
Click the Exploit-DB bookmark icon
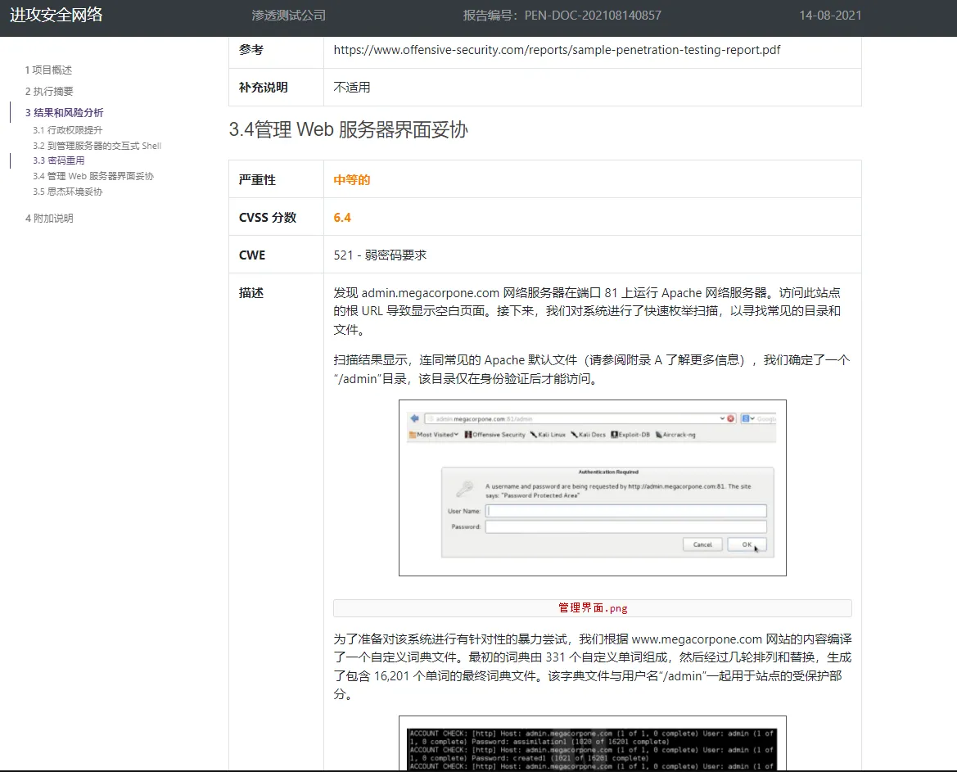[x=615, y=435]
